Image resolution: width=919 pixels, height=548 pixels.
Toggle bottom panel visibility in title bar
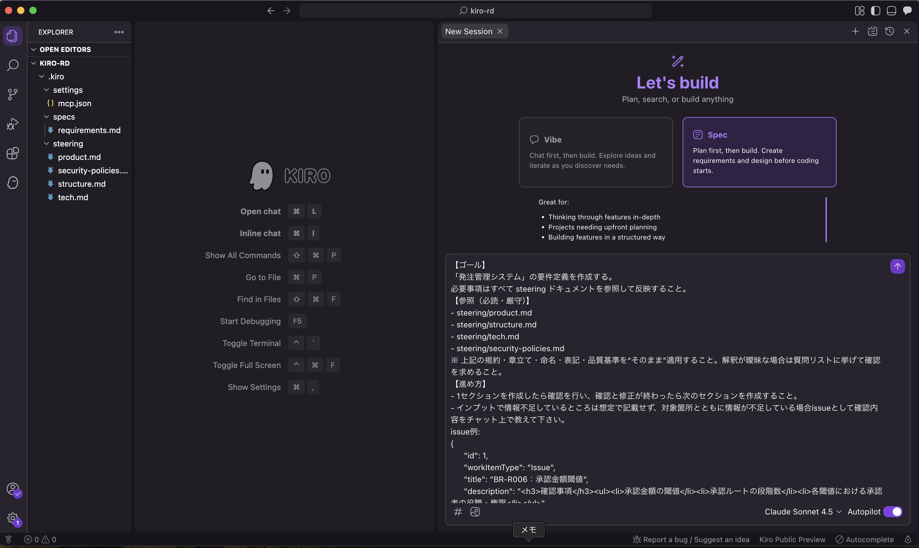pos(891,11)
